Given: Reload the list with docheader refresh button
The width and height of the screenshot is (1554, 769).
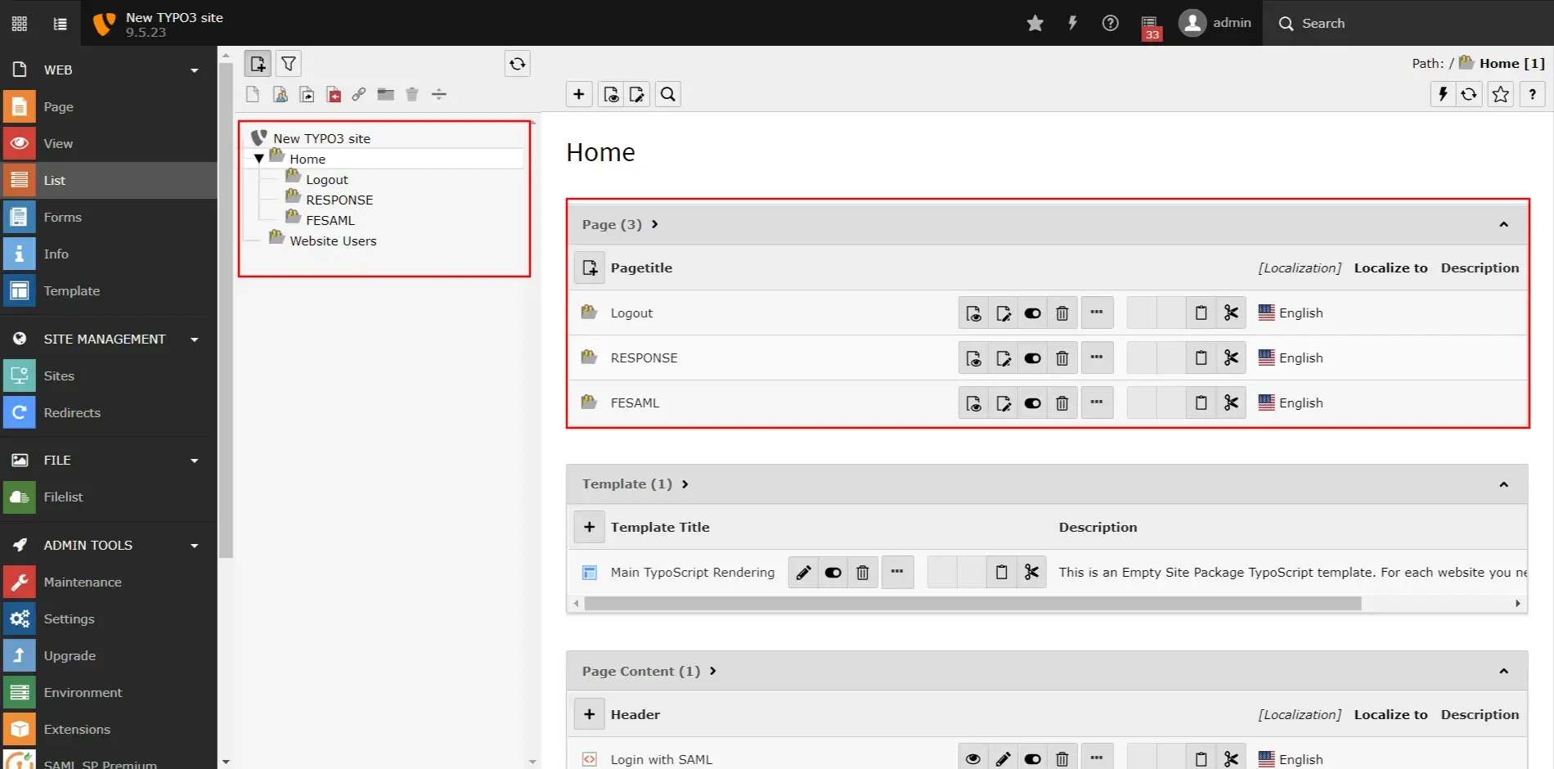Looking at the screenshot, I should [x=1469, y=94].
